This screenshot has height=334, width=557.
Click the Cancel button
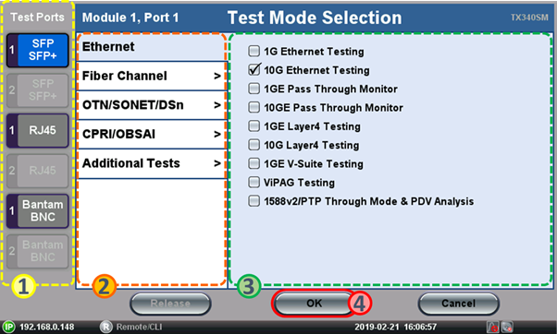(x=459, y=304)
